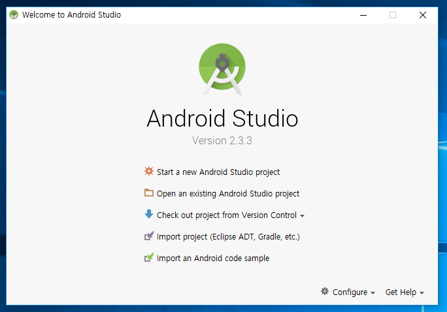Open the Configure menu label
447x312 pixels.
[x=350, y=292]
